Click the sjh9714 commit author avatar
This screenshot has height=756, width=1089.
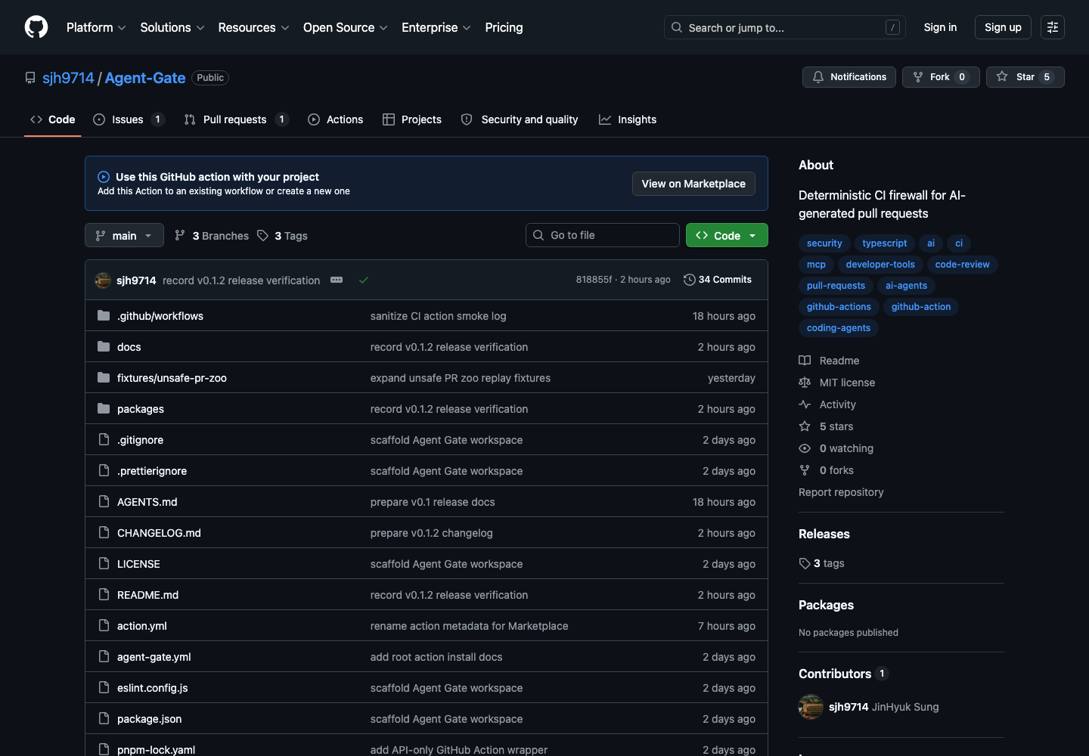103,280
